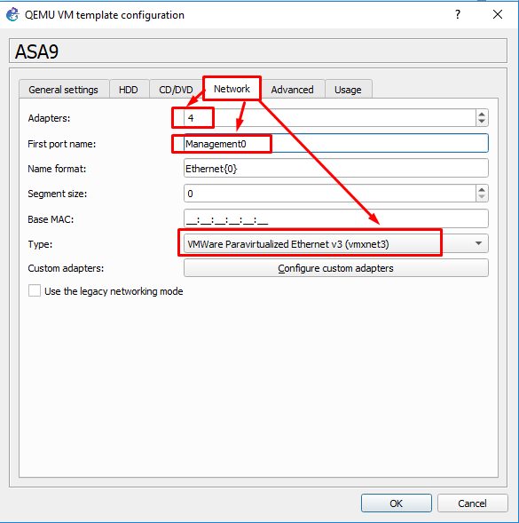Click the First port name field
This screenshot has width=519, height=523.
336,144
